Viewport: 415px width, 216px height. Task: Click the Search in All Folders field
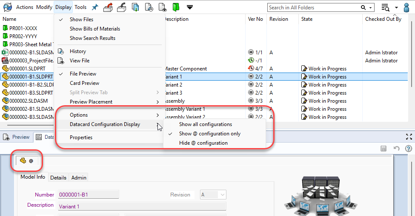click(x=313, y=7)
